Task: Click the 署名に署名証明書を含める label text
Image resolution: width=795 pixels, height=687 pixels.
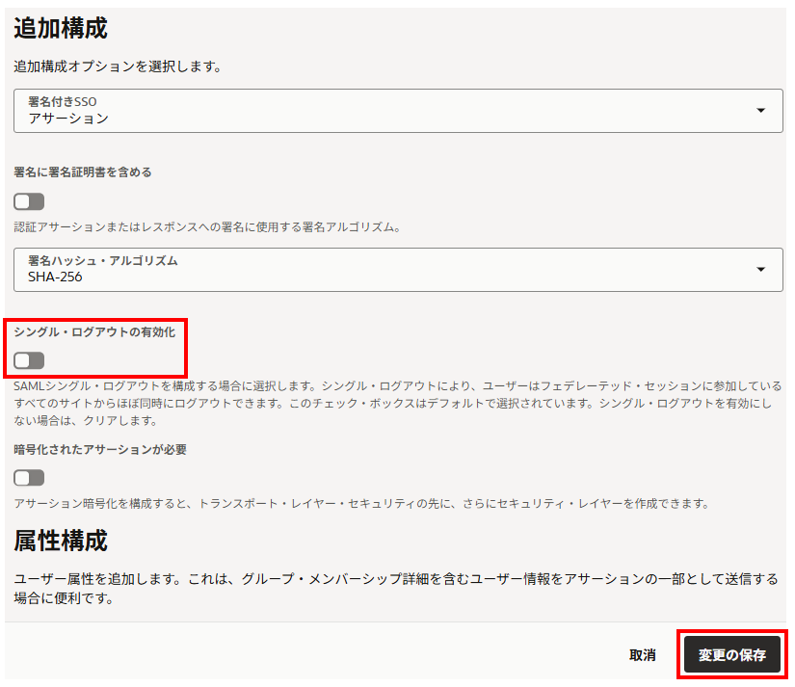Action: tap(83, 172)
